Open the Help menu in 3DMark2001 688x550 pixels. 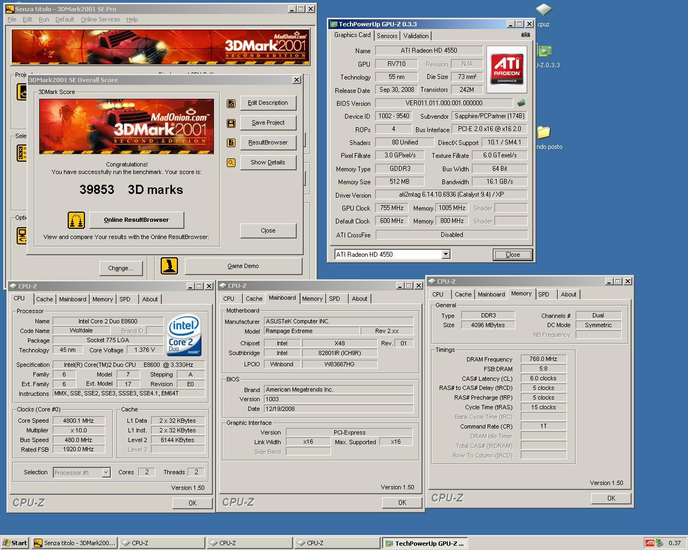pos(132,19)
